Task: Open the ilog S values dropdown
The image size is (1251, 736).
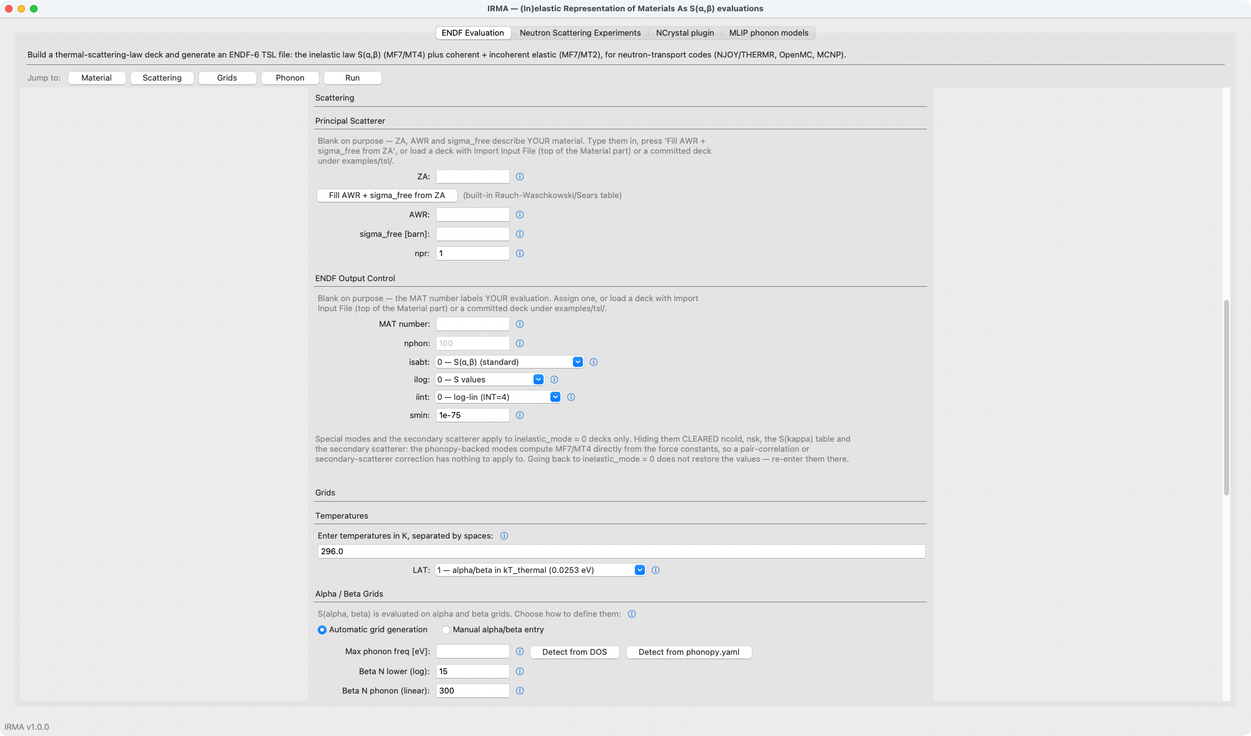Action: (489, 380)
